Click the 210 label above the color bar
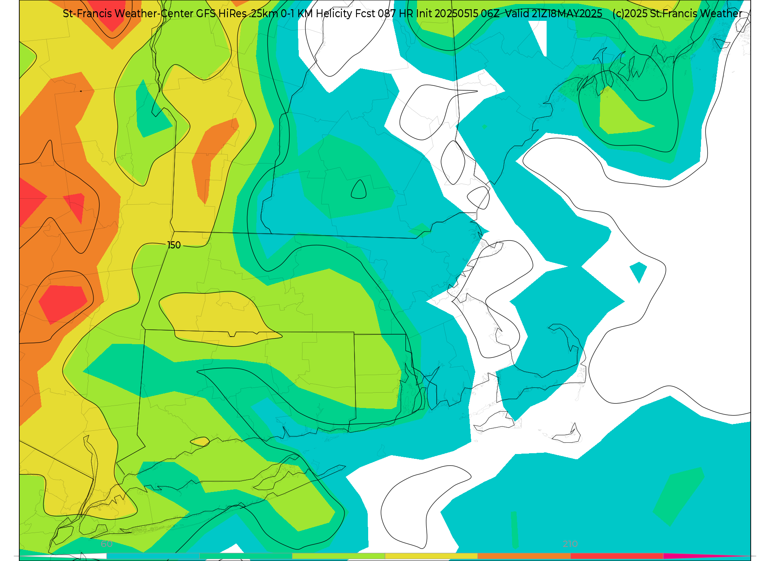 click(x=570, y=544)
